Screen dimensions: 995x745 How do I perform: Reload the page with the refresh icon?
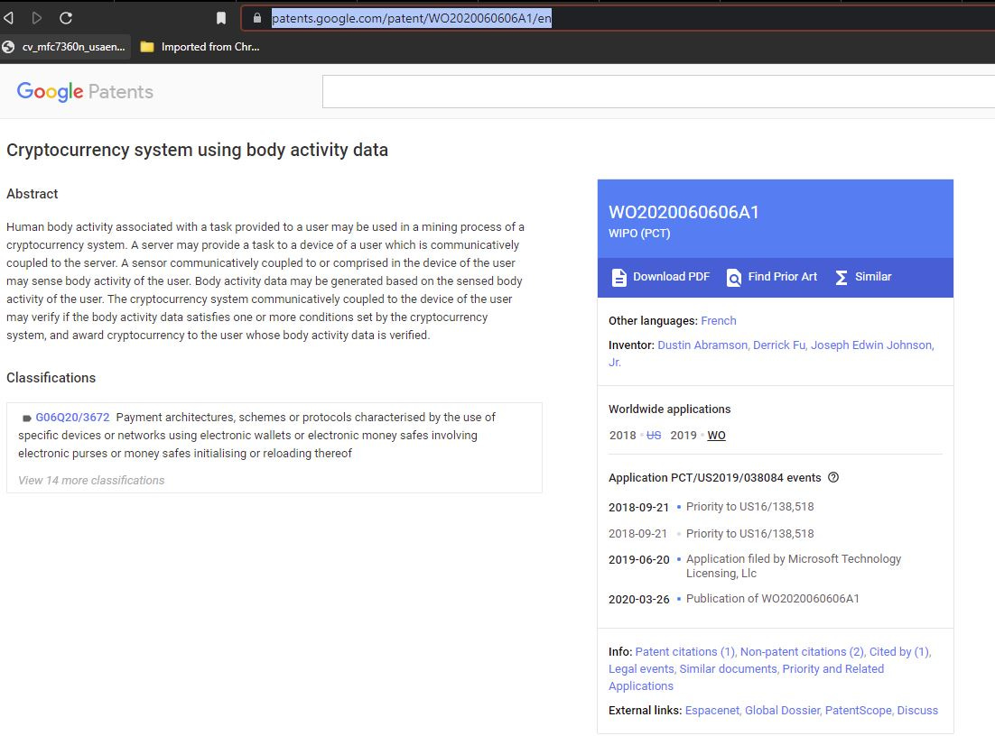66,18
